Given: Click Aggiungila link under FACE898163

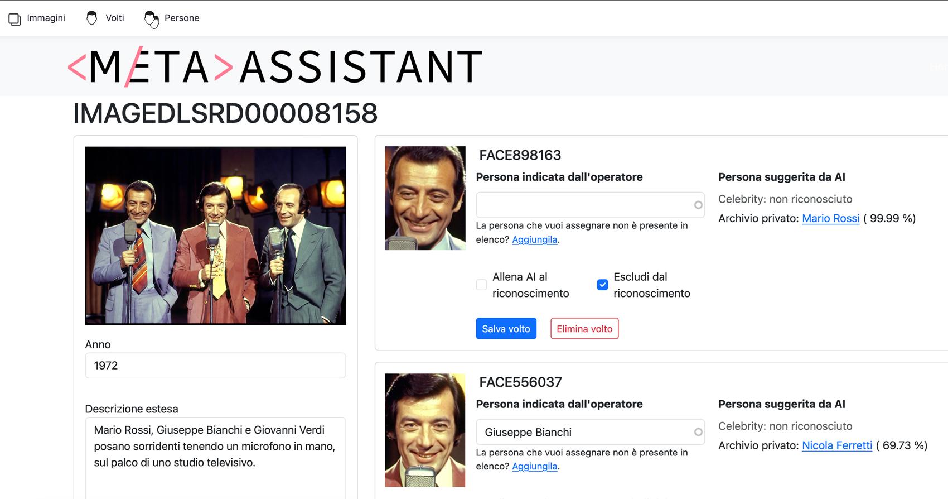Looking at the screenshot, I should tap(534, 239).
